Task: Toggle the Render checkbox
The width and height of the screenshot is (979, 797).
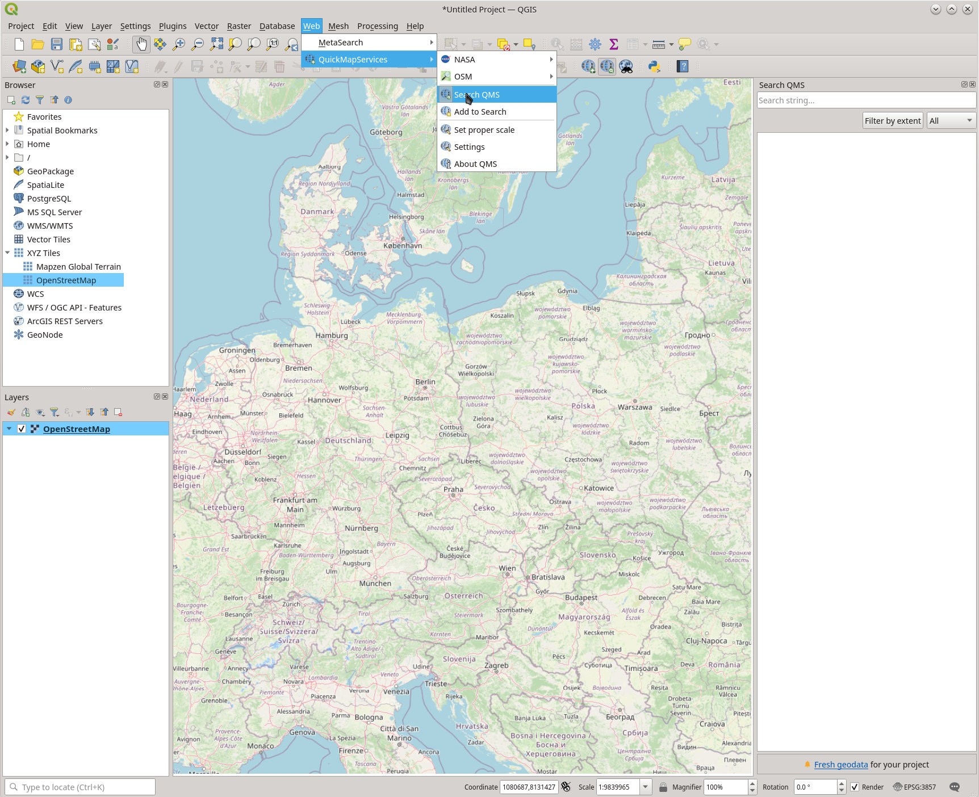Action: 855,787
